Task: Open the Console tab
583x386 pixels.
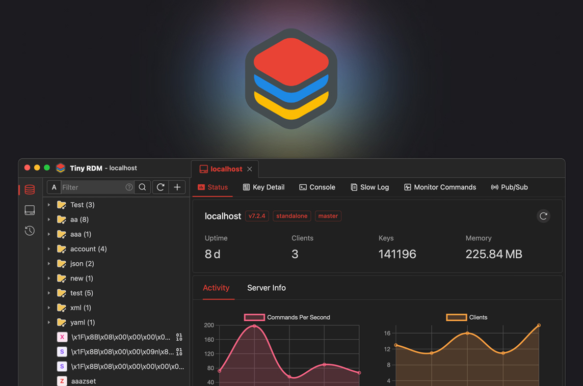Action: point(317,187)
